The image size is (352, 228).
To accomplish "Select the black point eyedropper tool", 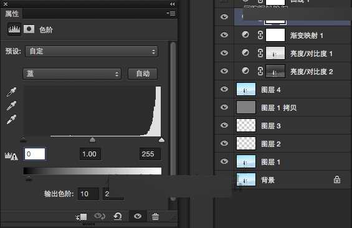I will (x=11, y=92).
